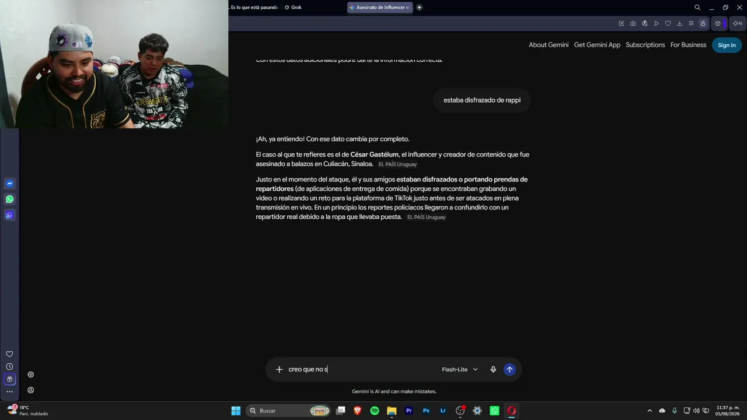
Task: Bookmark page with toolbar heart icon
Action: click(668, 23)
